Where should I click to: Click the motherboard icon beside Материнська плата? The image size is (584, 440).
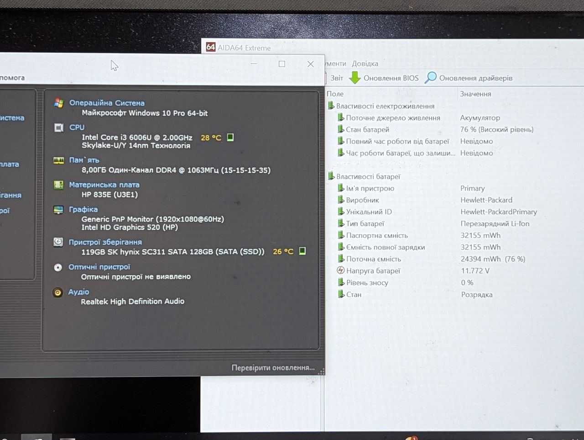[x=59, y=185]
